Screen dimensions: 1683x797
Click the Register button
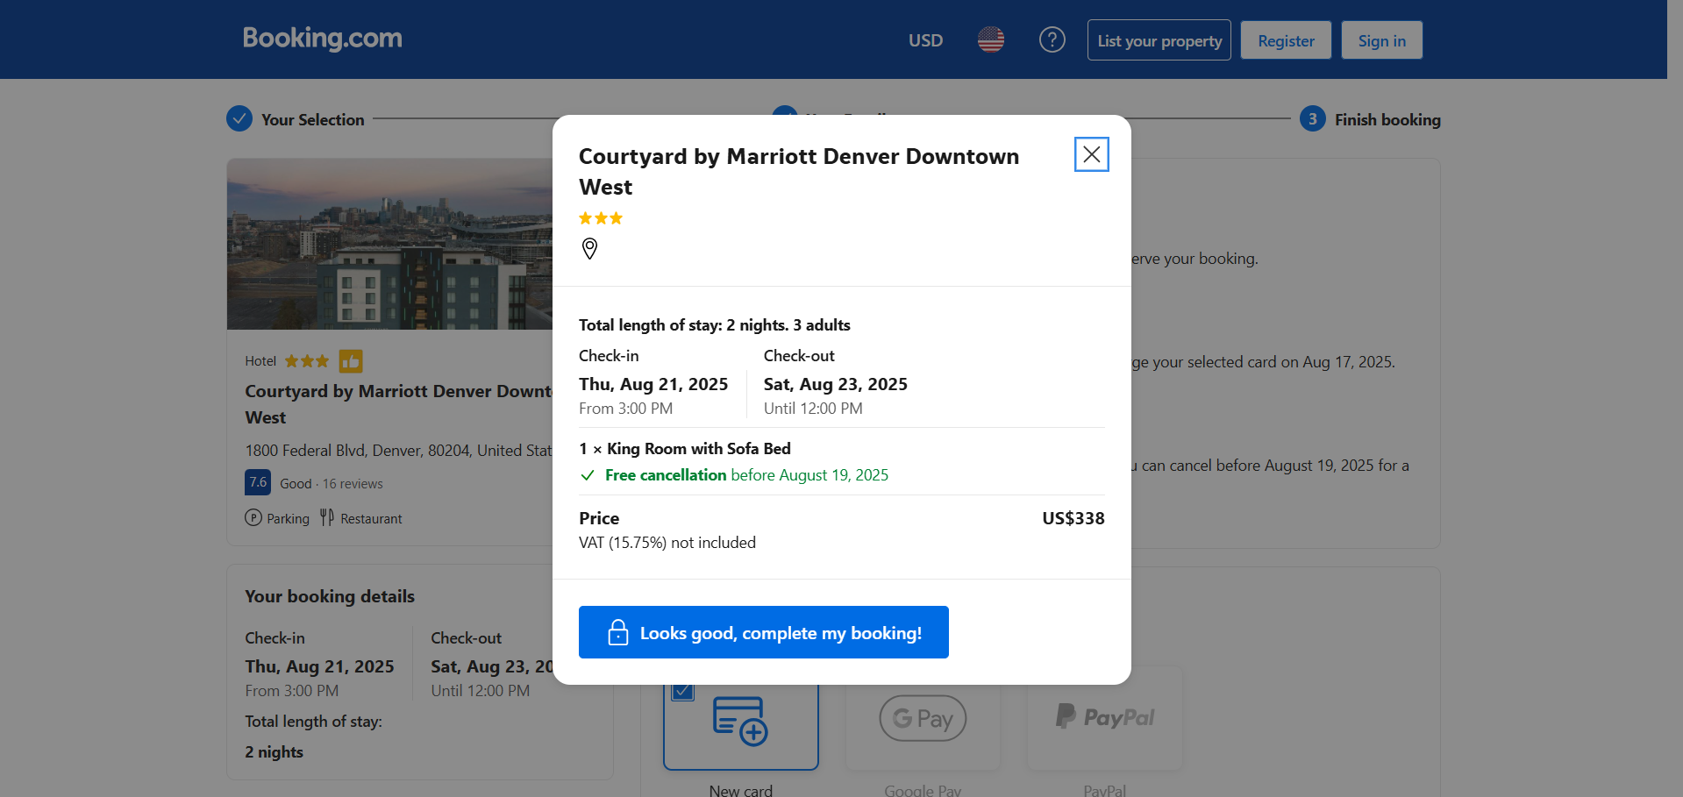click(1286, 40)
